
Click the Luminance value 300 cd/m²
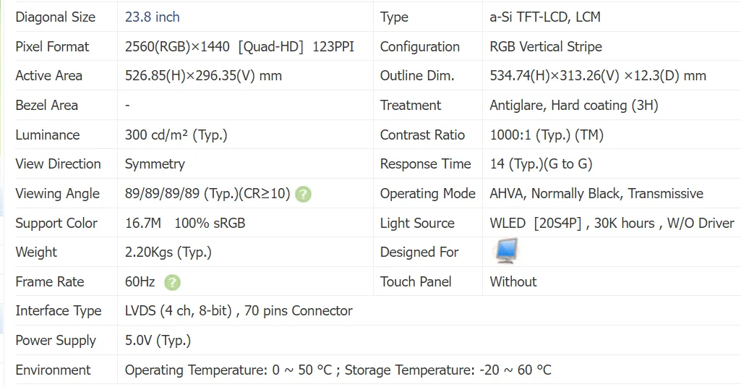point(176,135)
